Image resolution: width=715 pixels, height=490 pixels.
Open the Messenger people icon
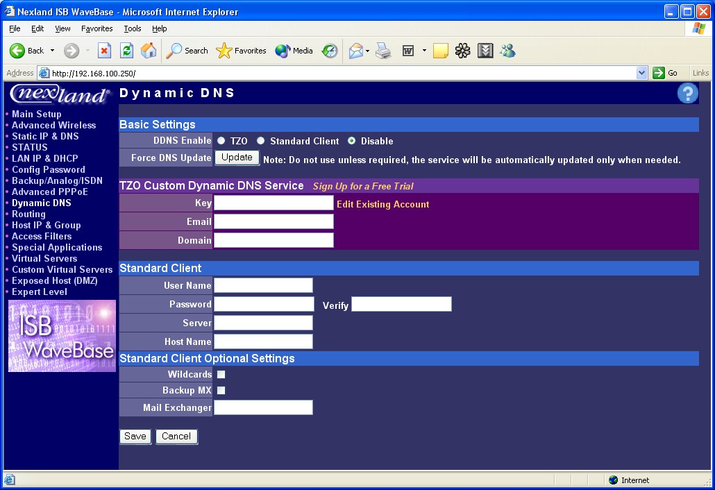tap(507, 51)
